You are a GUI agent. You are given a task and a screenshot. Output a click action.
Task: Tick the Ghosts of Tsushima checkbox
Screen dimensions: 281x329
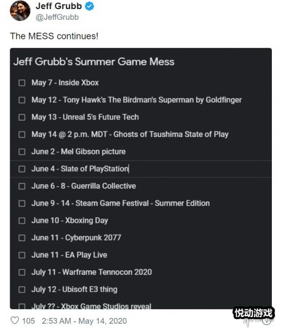pyautogui.click(x=22, y=134)
